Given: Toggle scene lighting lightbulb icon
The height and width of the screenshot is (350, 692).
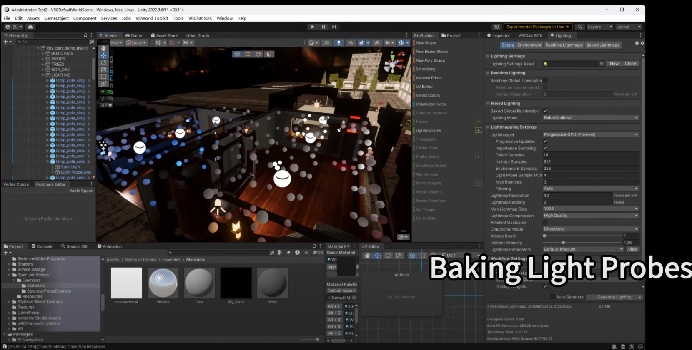Looking at the screenshot, I should point(338,43).
